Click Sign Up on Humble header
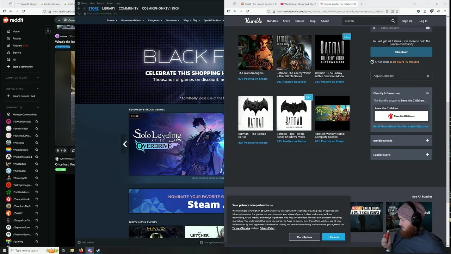Image resolution: width=451 pixels, height=254 pixels. click(407, 21)
